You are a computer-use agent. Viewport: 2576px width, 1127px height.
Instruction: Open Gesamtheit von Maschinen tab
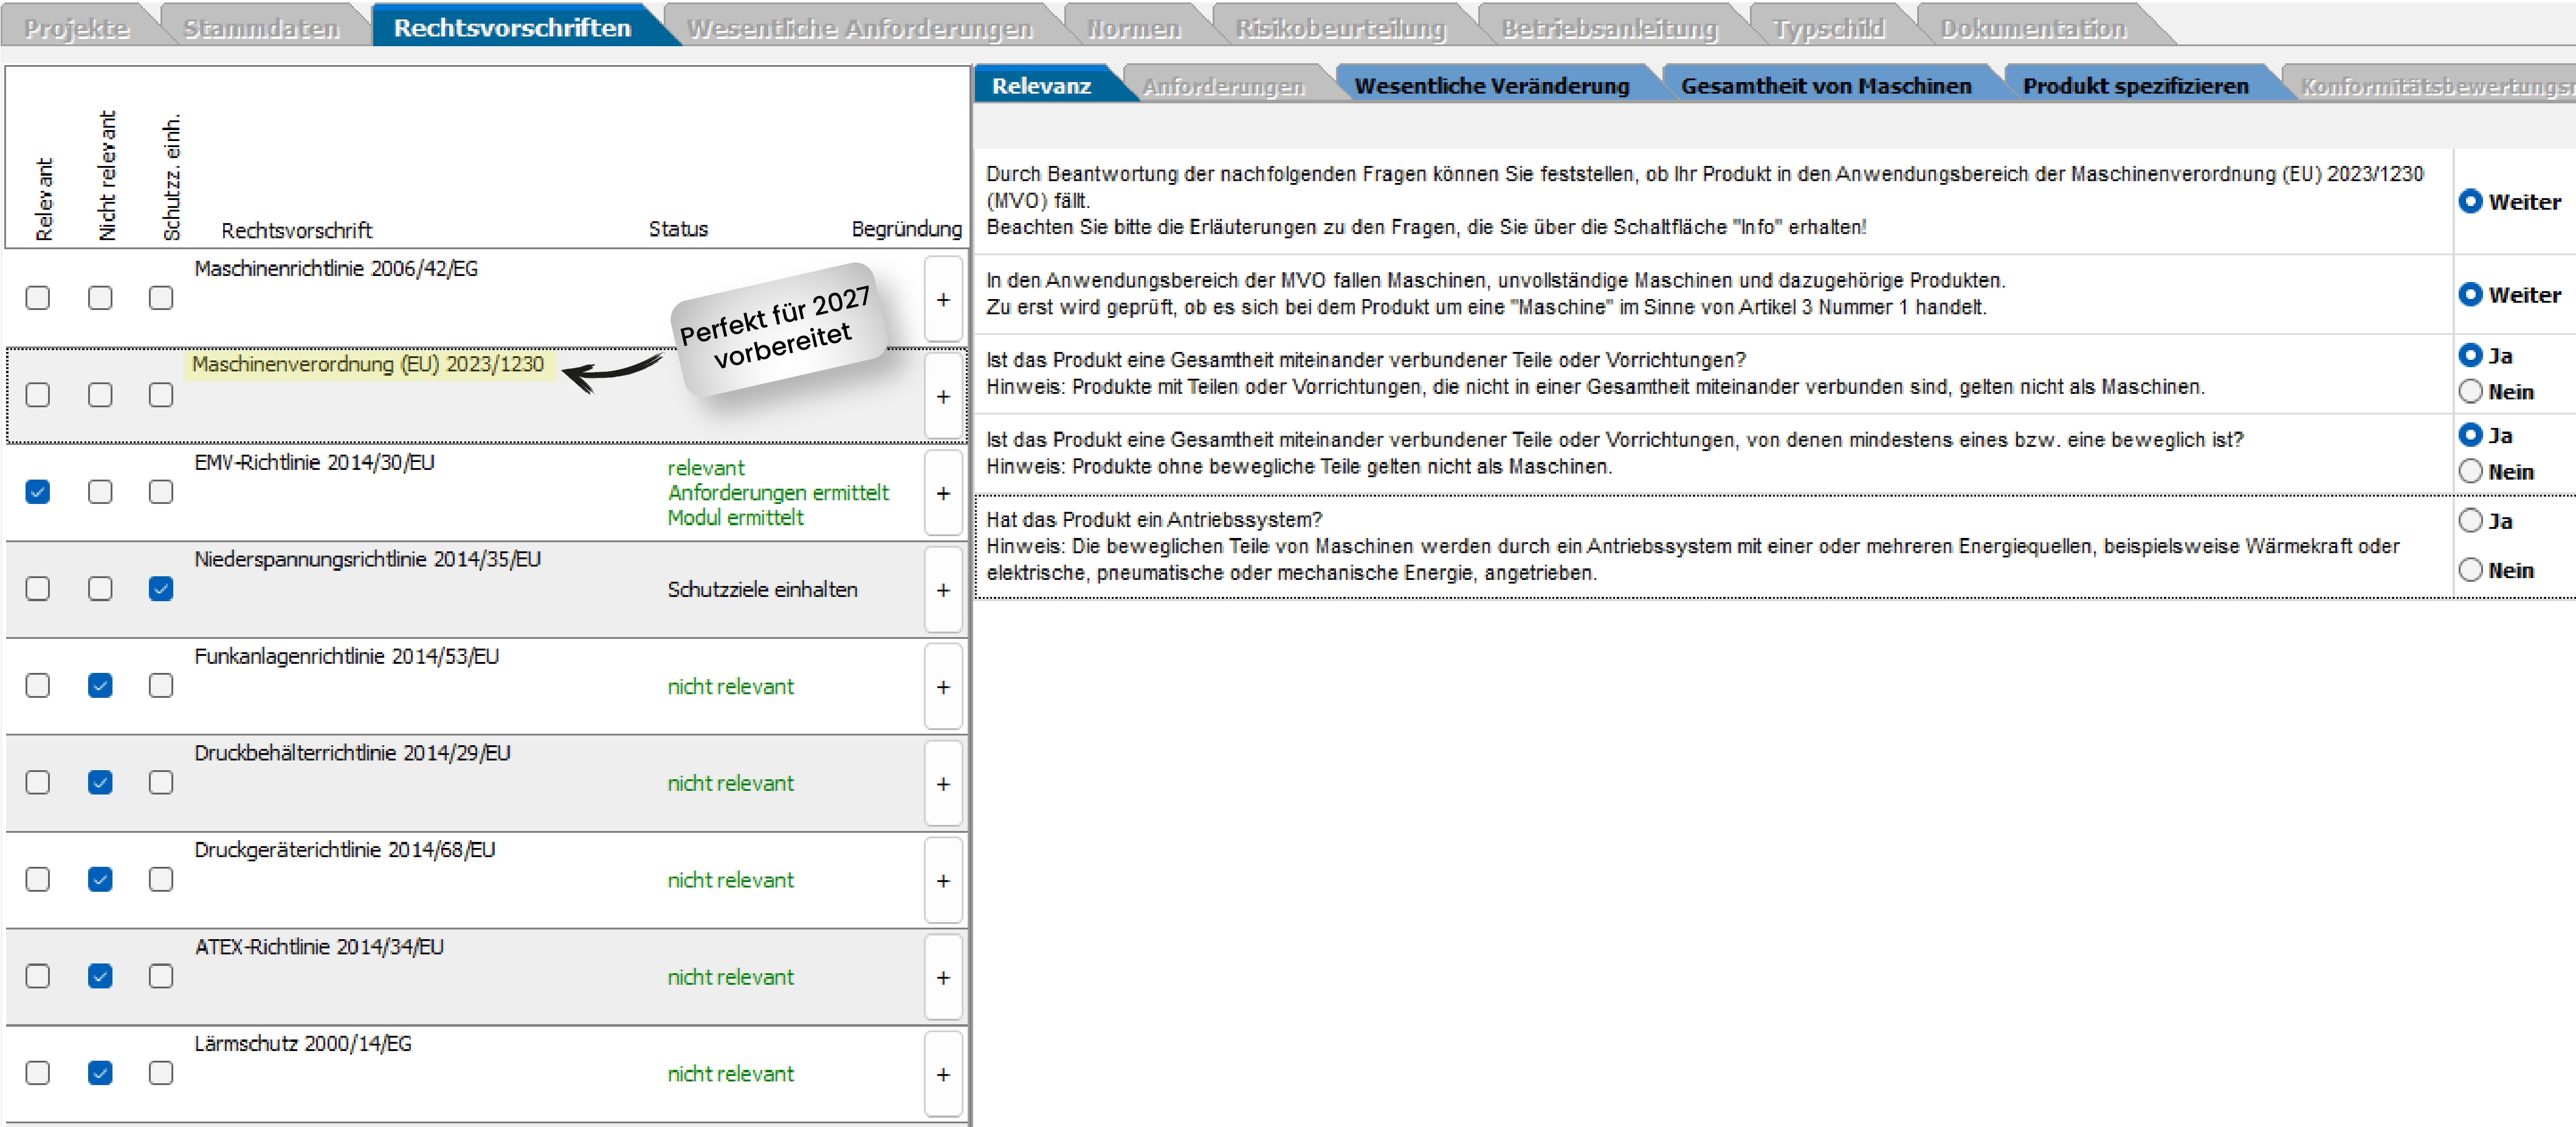tap(1825, 86)
